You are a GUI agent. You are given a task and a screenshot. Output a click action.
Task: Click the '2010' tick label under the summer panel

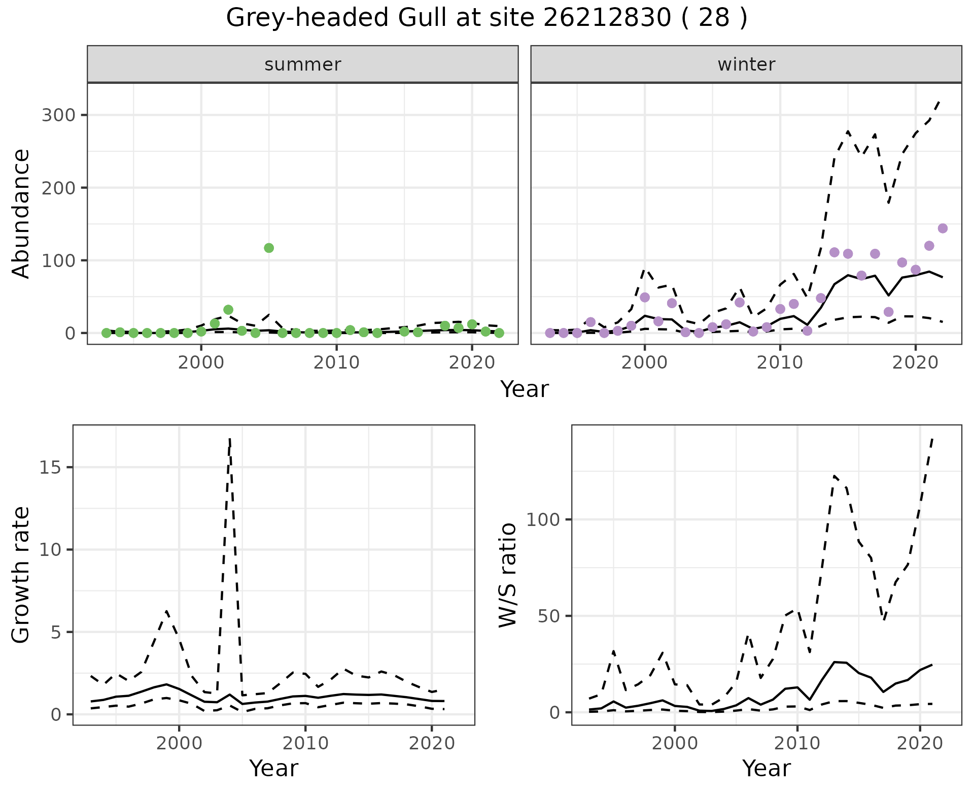tap(336, 362)
